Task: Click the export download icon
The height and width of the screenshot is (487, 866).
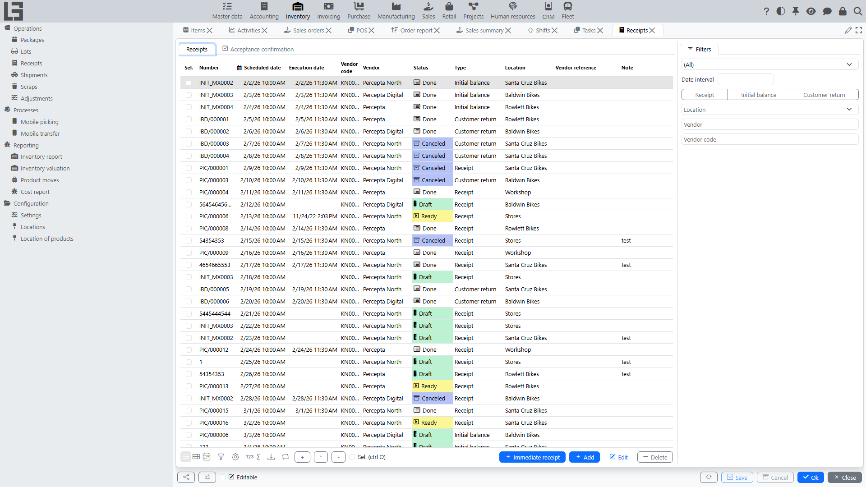Action: [x=271, y=457]
